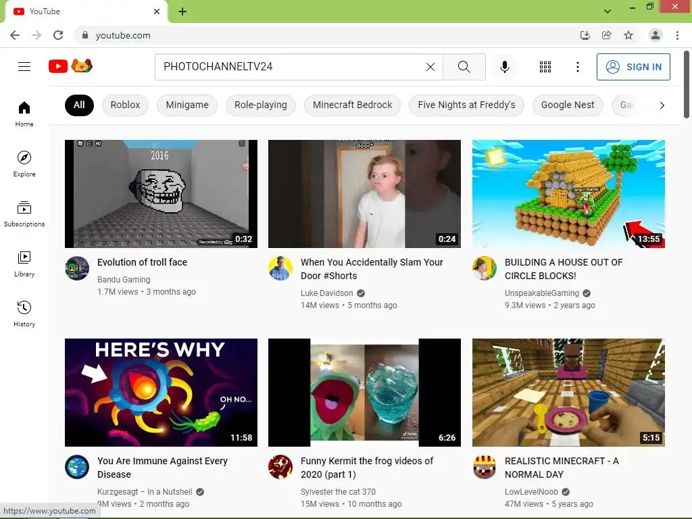Play the circle blocks house thumbnail
Screen dimensions: 692x519
[568, 194]
